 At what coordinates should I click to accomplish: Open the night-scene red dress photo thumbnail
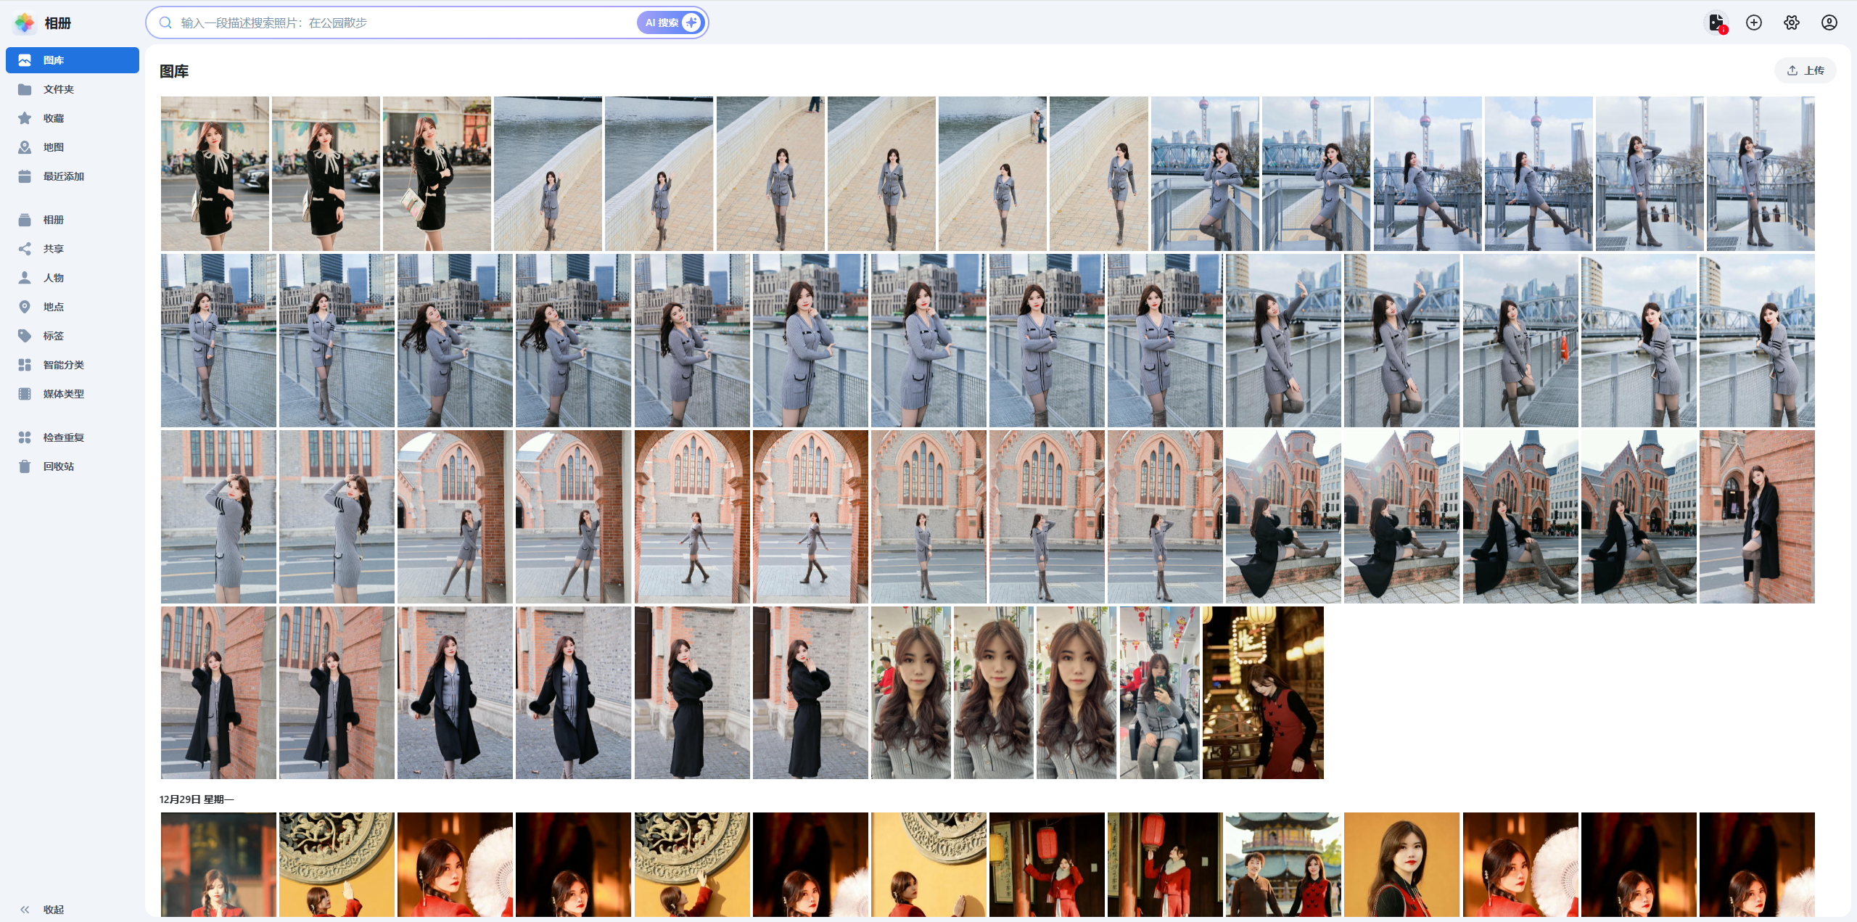pos(1263,692)
